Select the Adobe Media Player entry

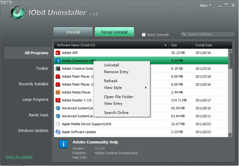(x=76, y=92)
